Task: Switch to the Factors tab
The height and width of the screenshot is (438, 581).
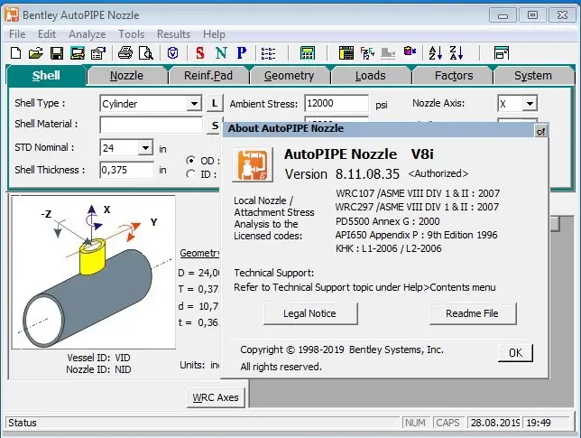Action: (454, 75)
